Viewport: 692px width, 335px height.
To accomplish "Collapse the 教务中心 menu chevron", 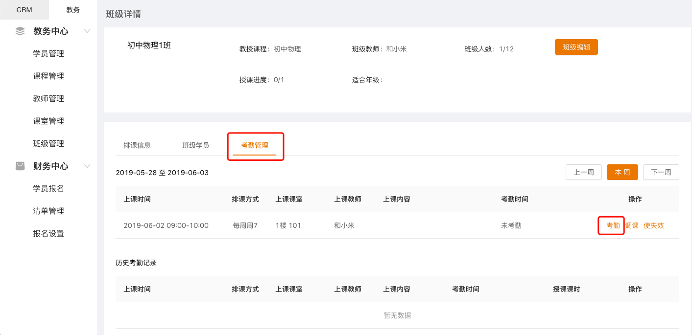I will coord(87,31).
